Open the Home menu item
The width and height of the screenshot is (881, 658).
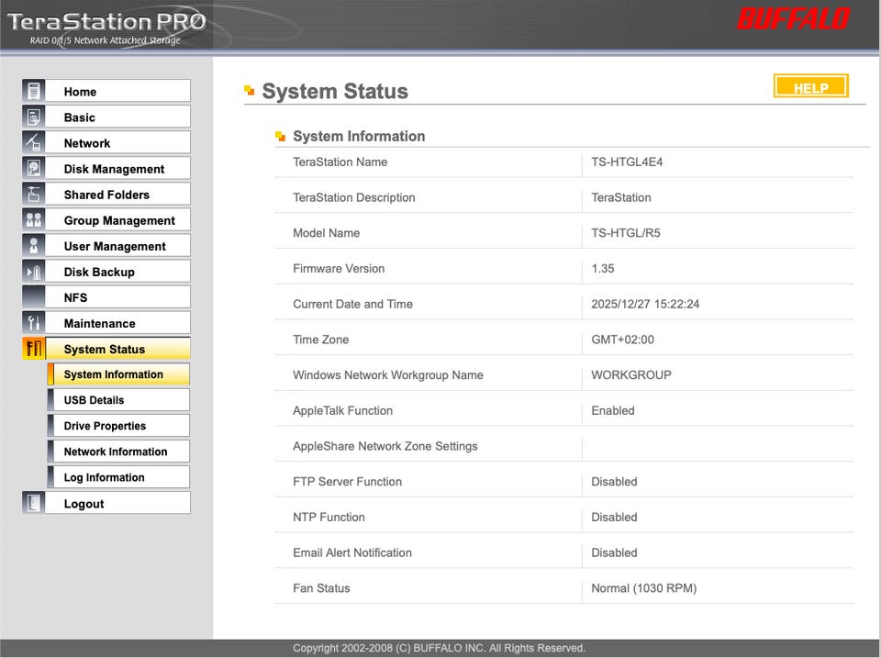117,91
